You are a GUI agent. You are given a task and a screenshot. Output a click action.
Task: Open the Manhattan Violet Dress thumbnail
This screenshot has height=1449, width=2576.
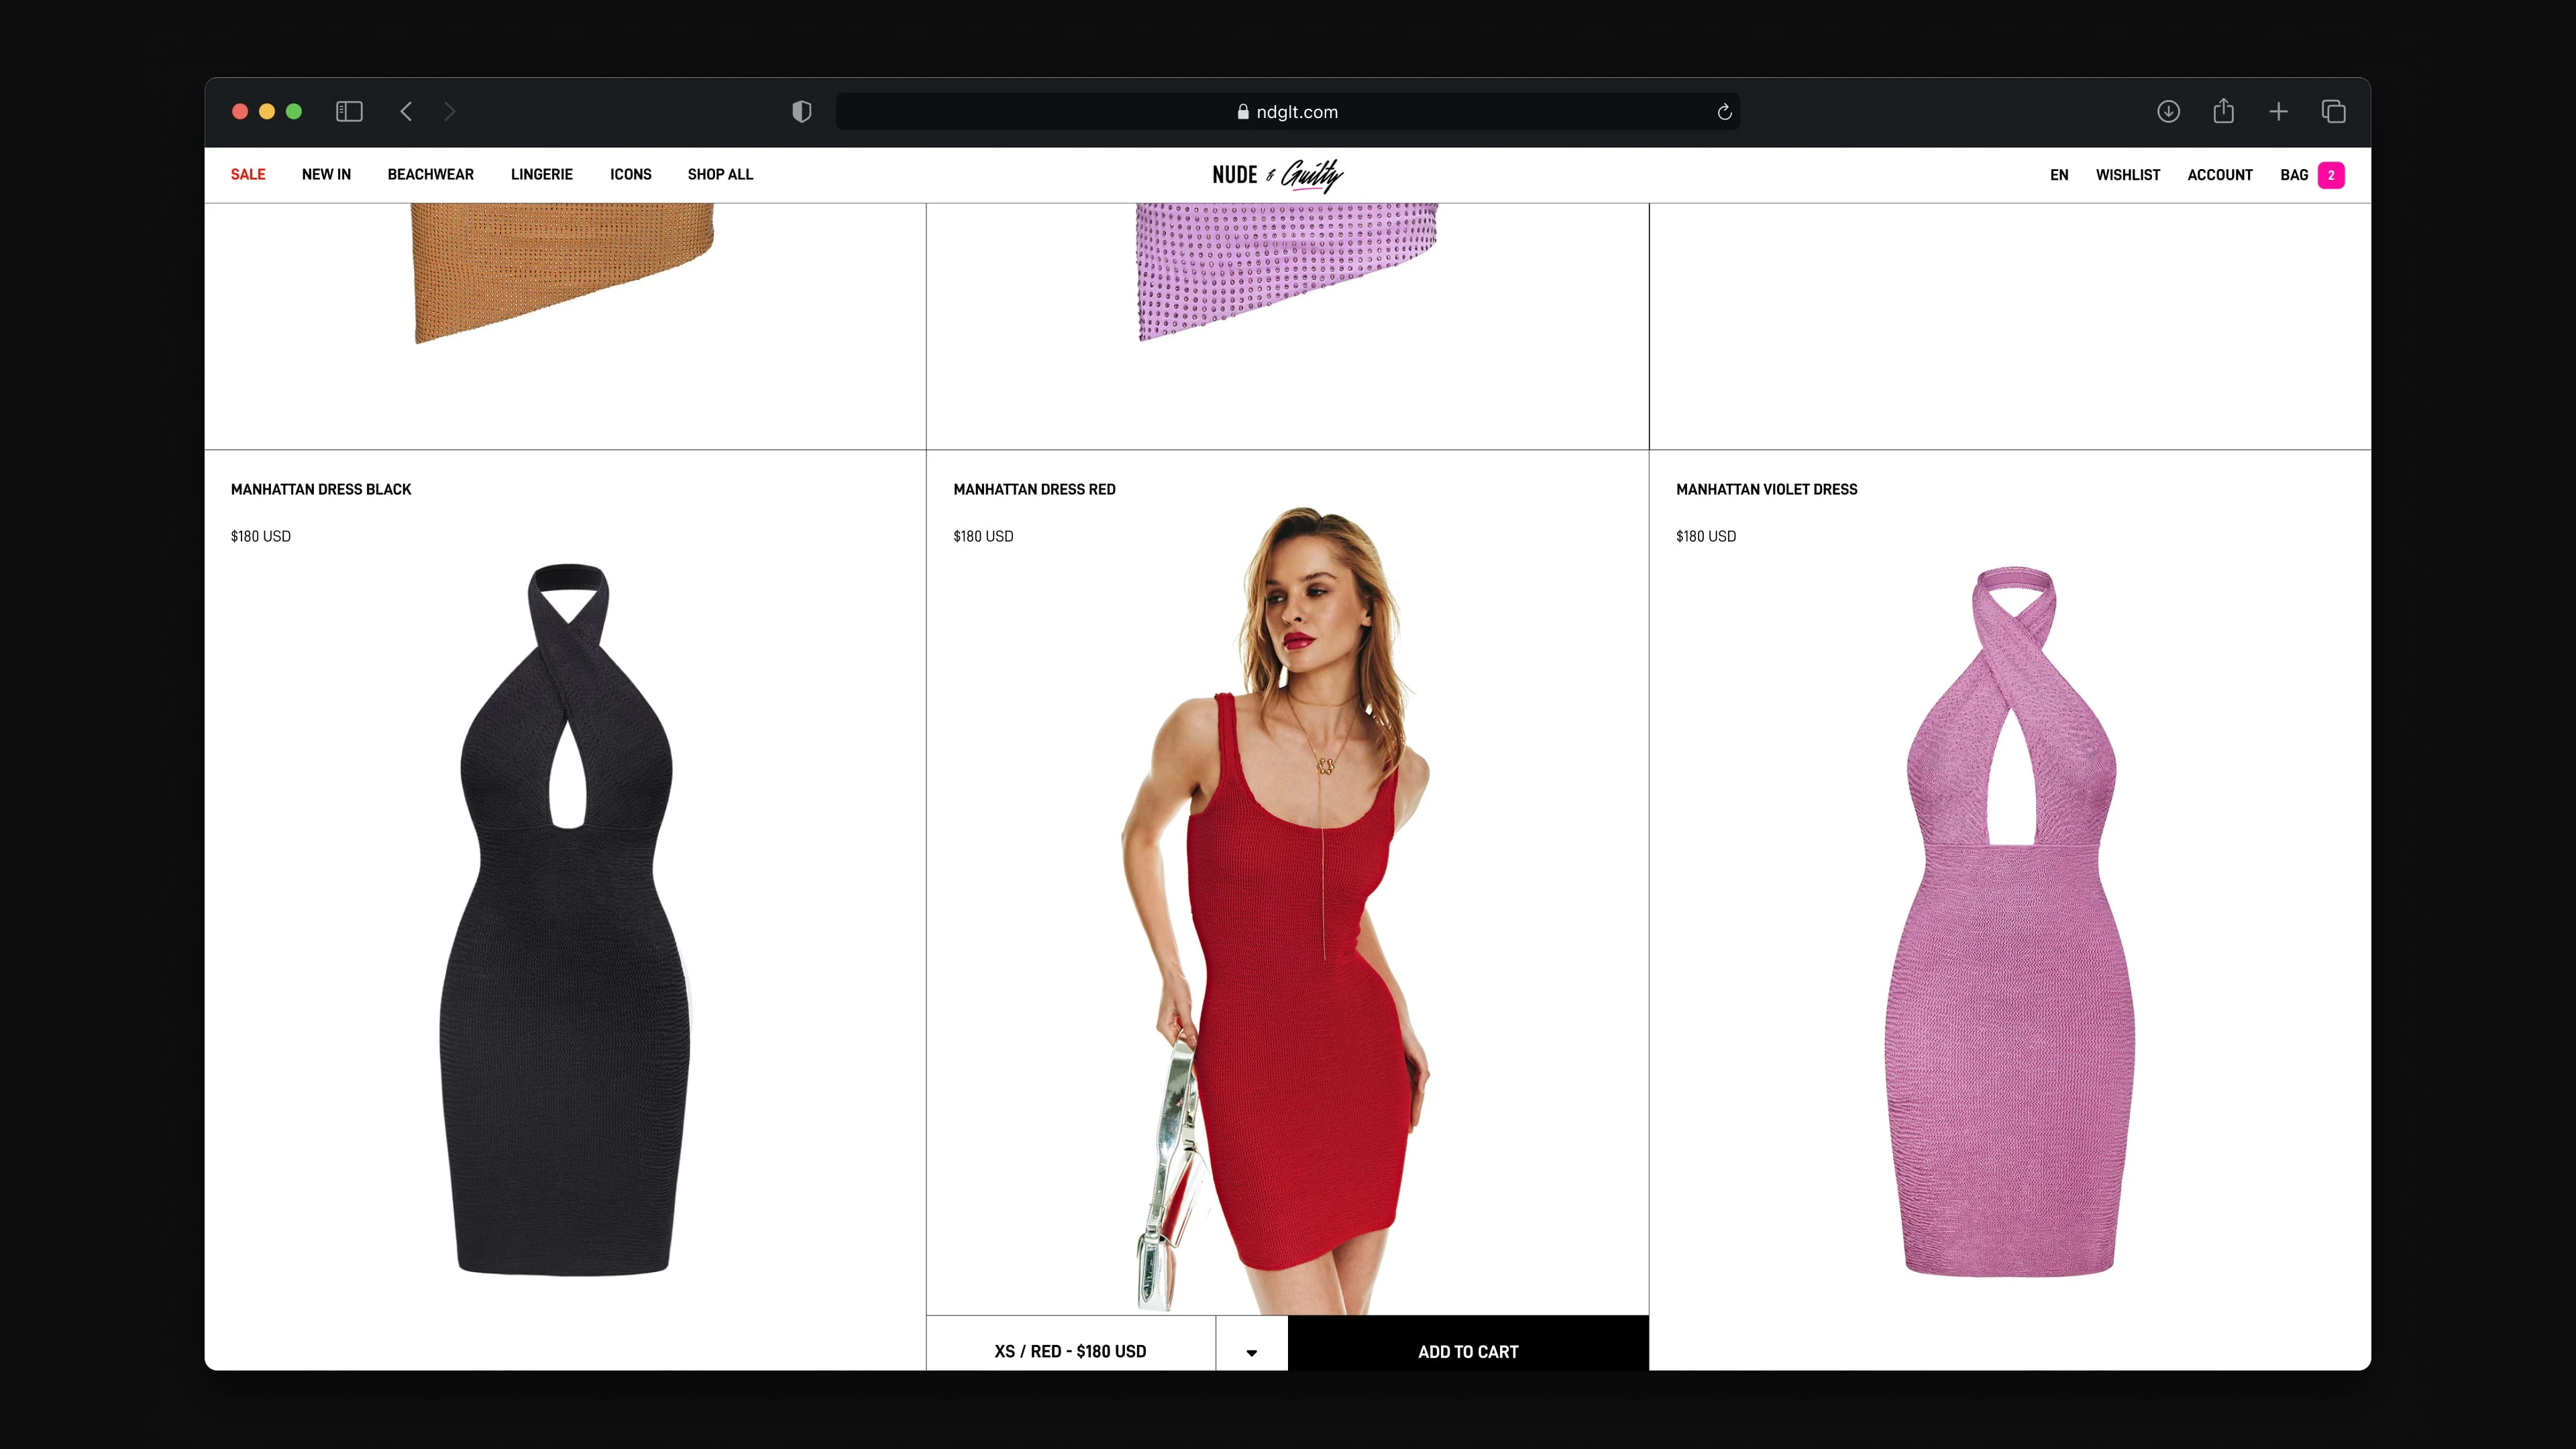point(2010,920)
